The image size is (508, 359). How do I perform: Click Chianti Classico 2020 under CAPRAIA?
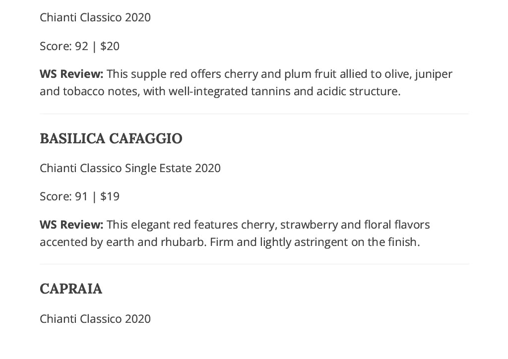click(95, 319)
